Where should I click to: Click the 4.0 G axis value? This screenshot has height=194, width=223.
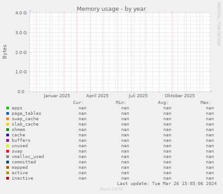(x=21, y=13)
